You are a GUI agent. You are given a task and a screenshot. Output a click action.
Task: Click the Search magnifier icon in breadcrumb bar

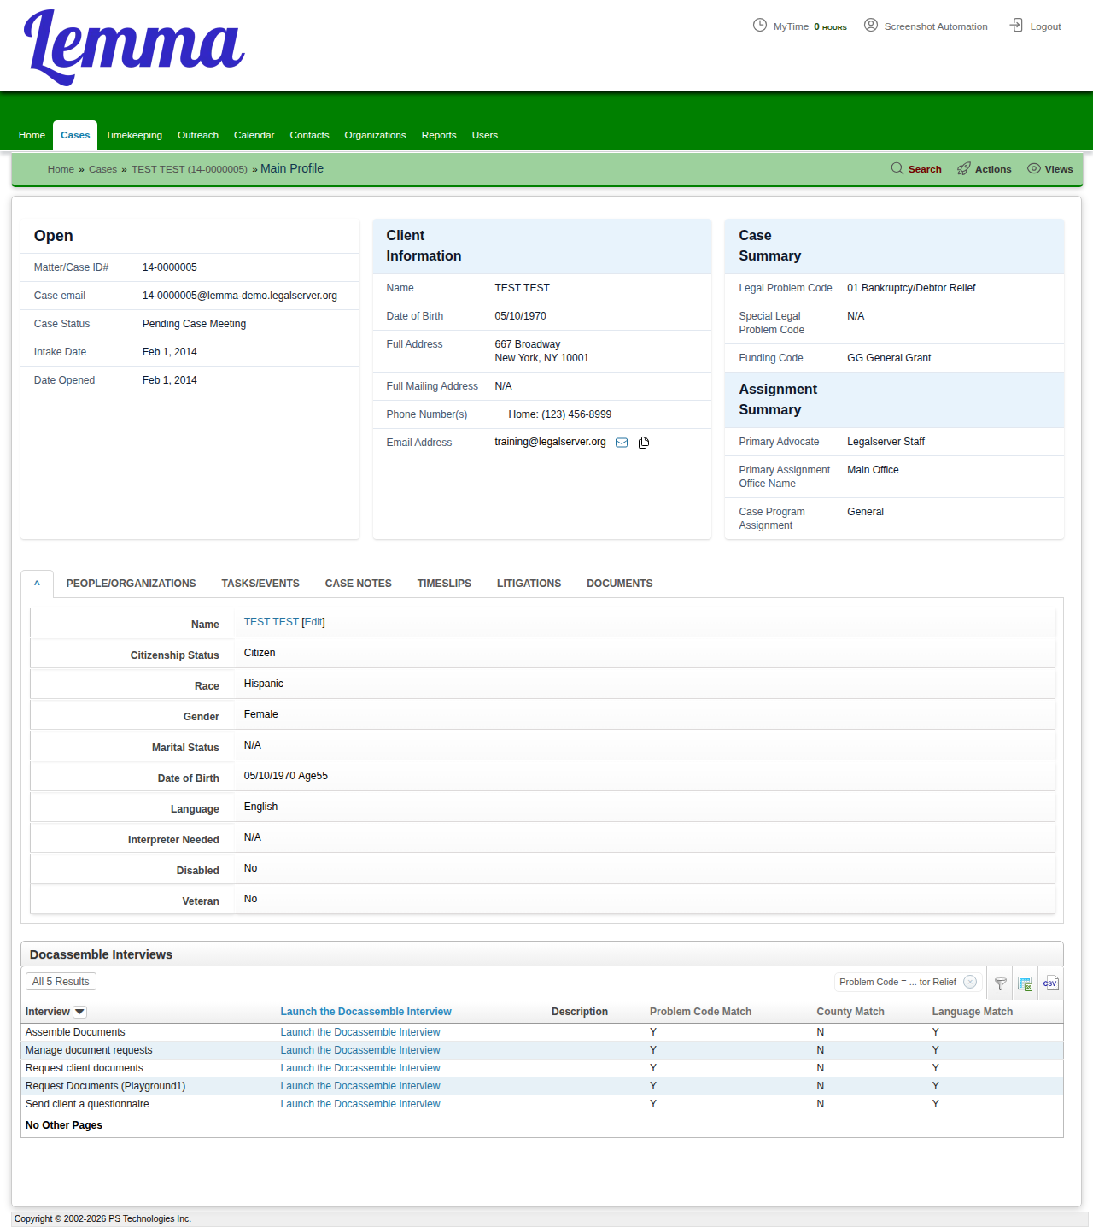(897, 168)
